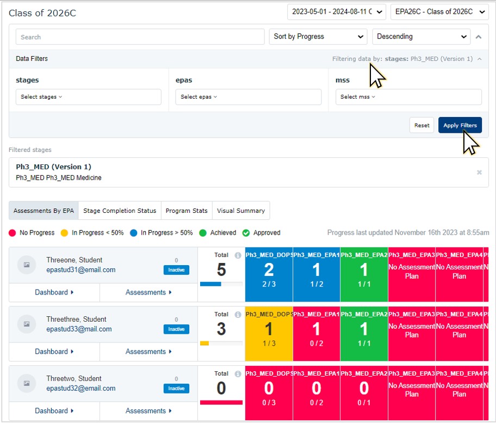Click Threethree's green Ph3_MED_EPA2 1/1 tile

point(364,333)
